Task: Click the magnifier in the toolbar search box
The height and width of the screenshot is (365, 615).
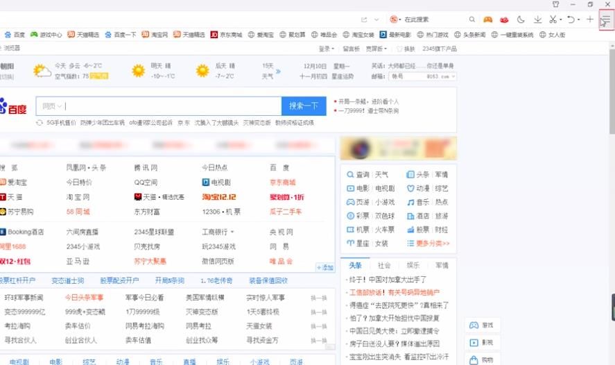Action: pyautogui.click(x=472, y=19)
